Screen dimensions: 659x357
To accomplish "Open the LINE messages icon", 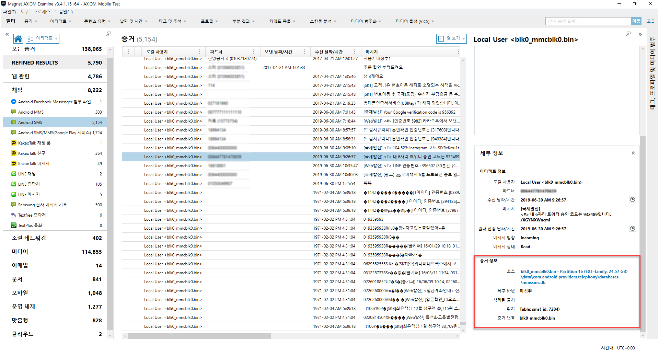I will (x=14, y=194).
